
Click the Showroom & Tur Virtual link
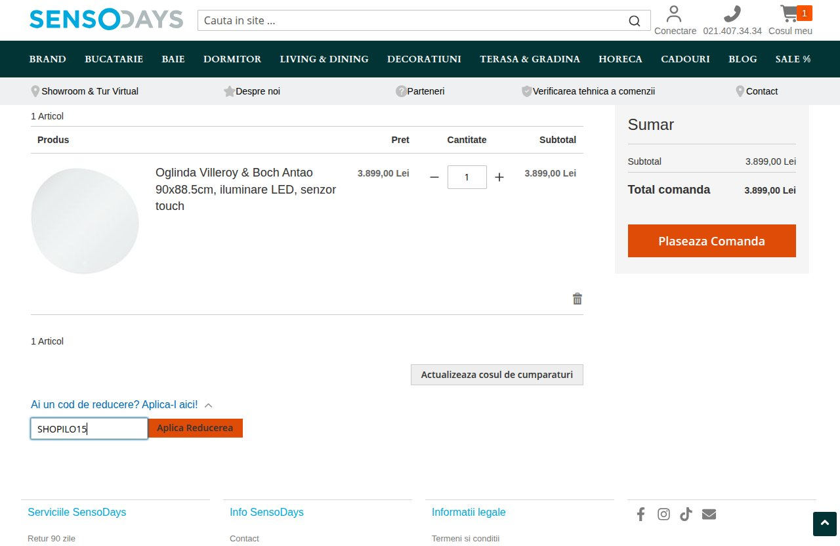click(90, 91)
